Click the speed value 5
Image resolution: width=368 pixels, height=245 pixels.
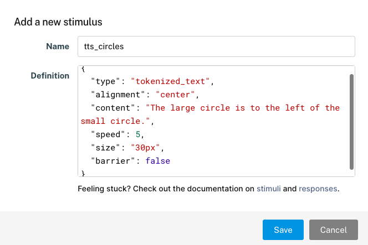tap(138, 134)
